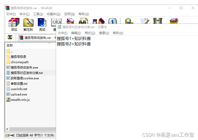
Task: Click the exe icon of 搜狐号自动发布.exe
Action: [8, 68]
